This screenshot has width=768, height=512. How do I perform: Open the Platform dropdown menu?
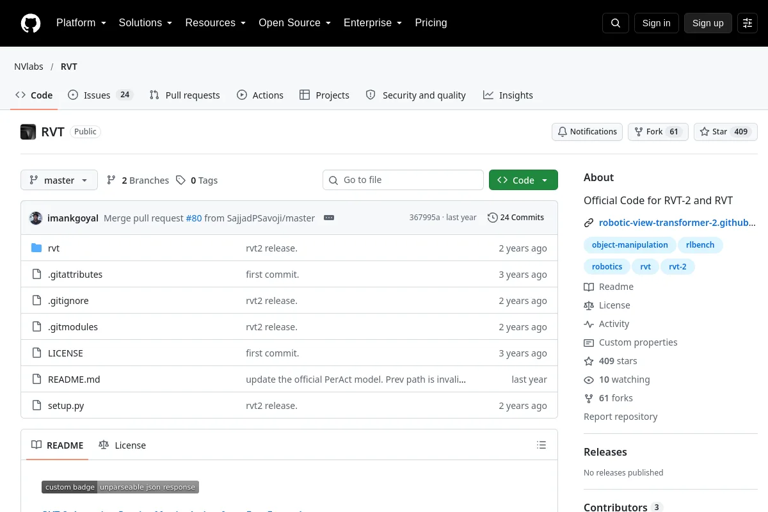(x=81, y=23)
